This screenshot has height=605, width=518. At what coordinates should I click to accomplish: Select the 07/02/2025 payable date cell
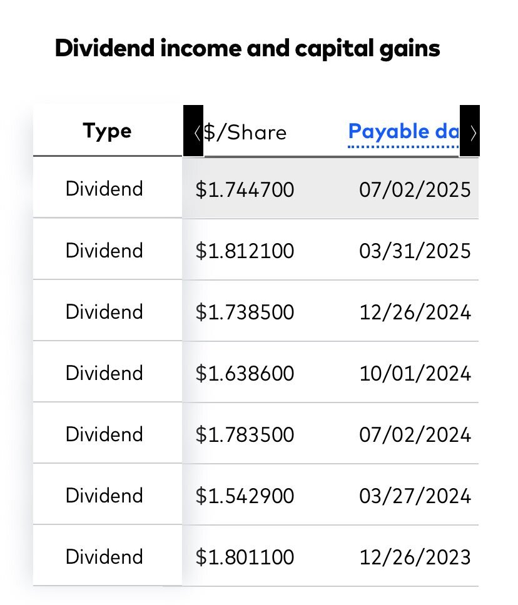(415, 189)
